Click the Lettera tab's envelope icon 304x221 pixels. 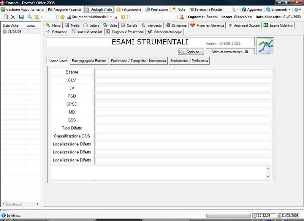(85, 25)
